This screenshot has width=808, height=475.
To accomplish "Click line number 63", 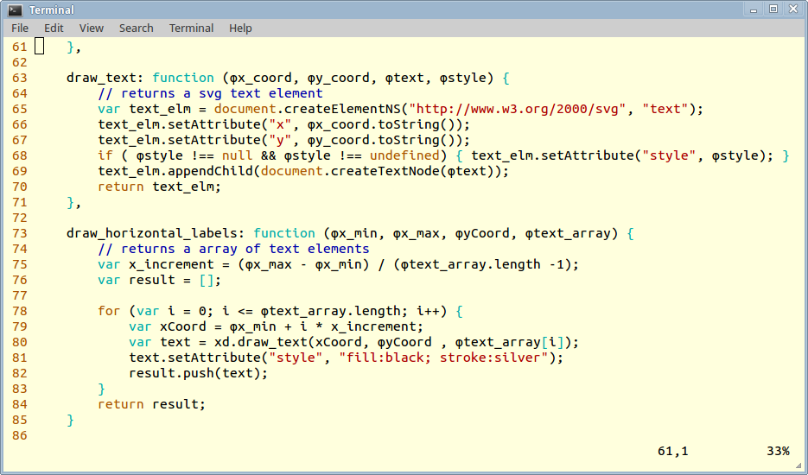I will [x=20, y=78].
